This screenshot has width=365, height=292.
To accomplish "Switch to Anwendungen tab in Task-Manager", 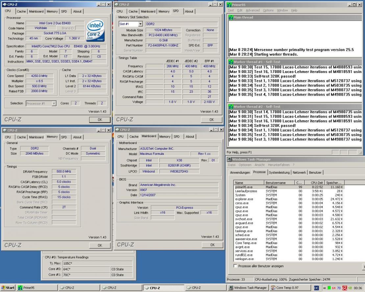I will [x=240, y=173].
